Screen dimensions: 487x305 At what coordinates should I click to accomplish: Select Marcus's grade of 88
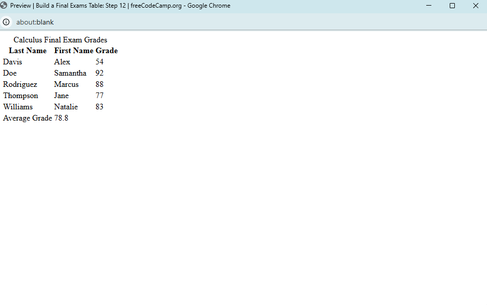coord(100,84)
